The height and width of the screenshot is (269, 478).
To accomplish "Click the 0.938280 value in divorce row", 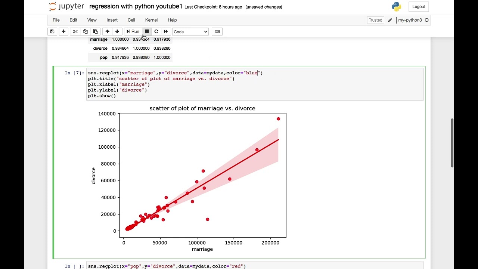I will click(x=162, y=49).
